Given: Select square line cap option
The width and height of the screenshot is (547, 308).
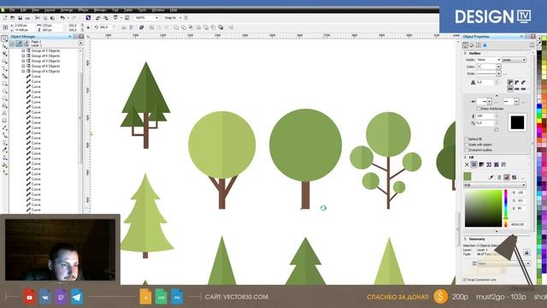Looking at the screenshot, I should pyautogui.click(x=523, y=89).
